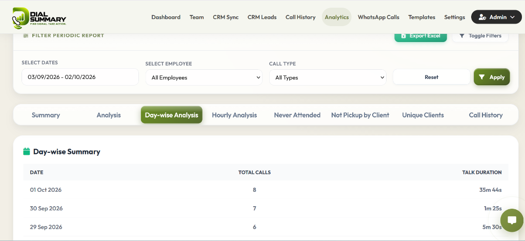Open CRM Sync in the navbar

[x=226, y=17]
